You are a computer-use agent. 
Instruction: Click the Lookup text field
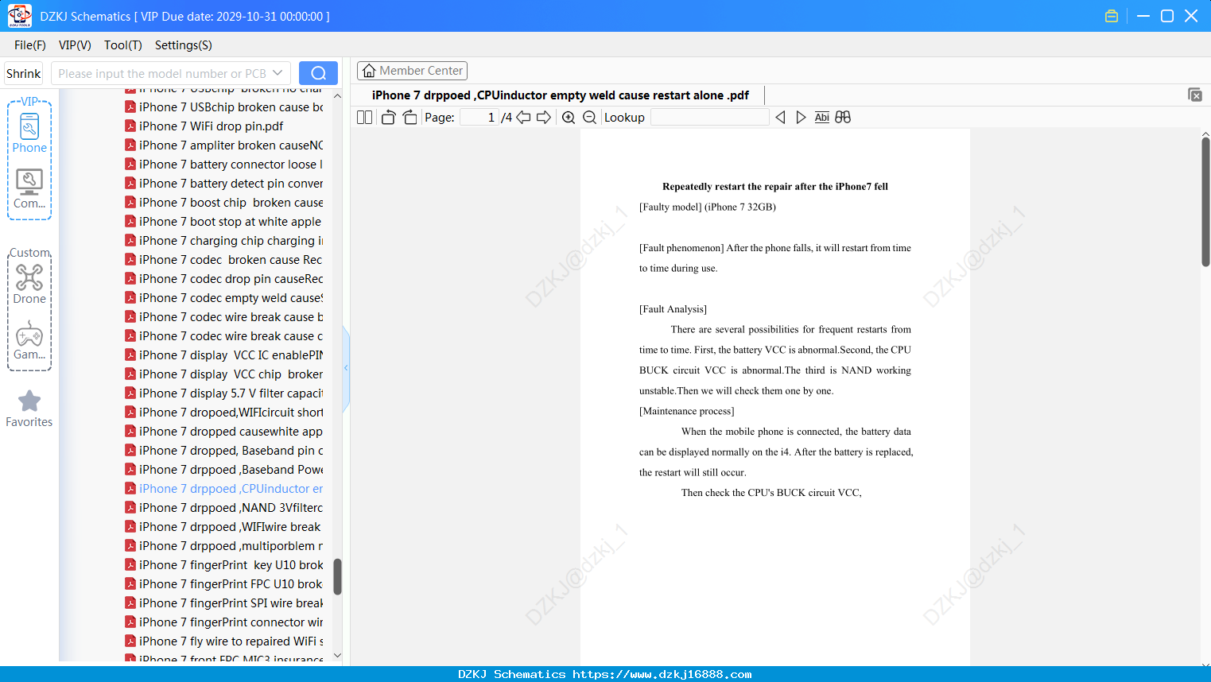709,118
